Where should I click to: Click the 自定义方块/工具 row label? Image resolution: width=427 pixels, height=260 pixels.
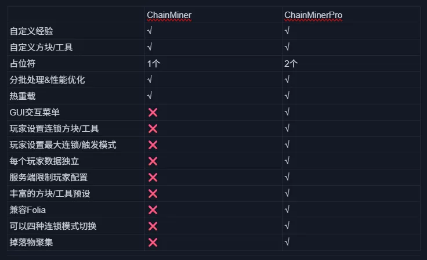(41, 46)
